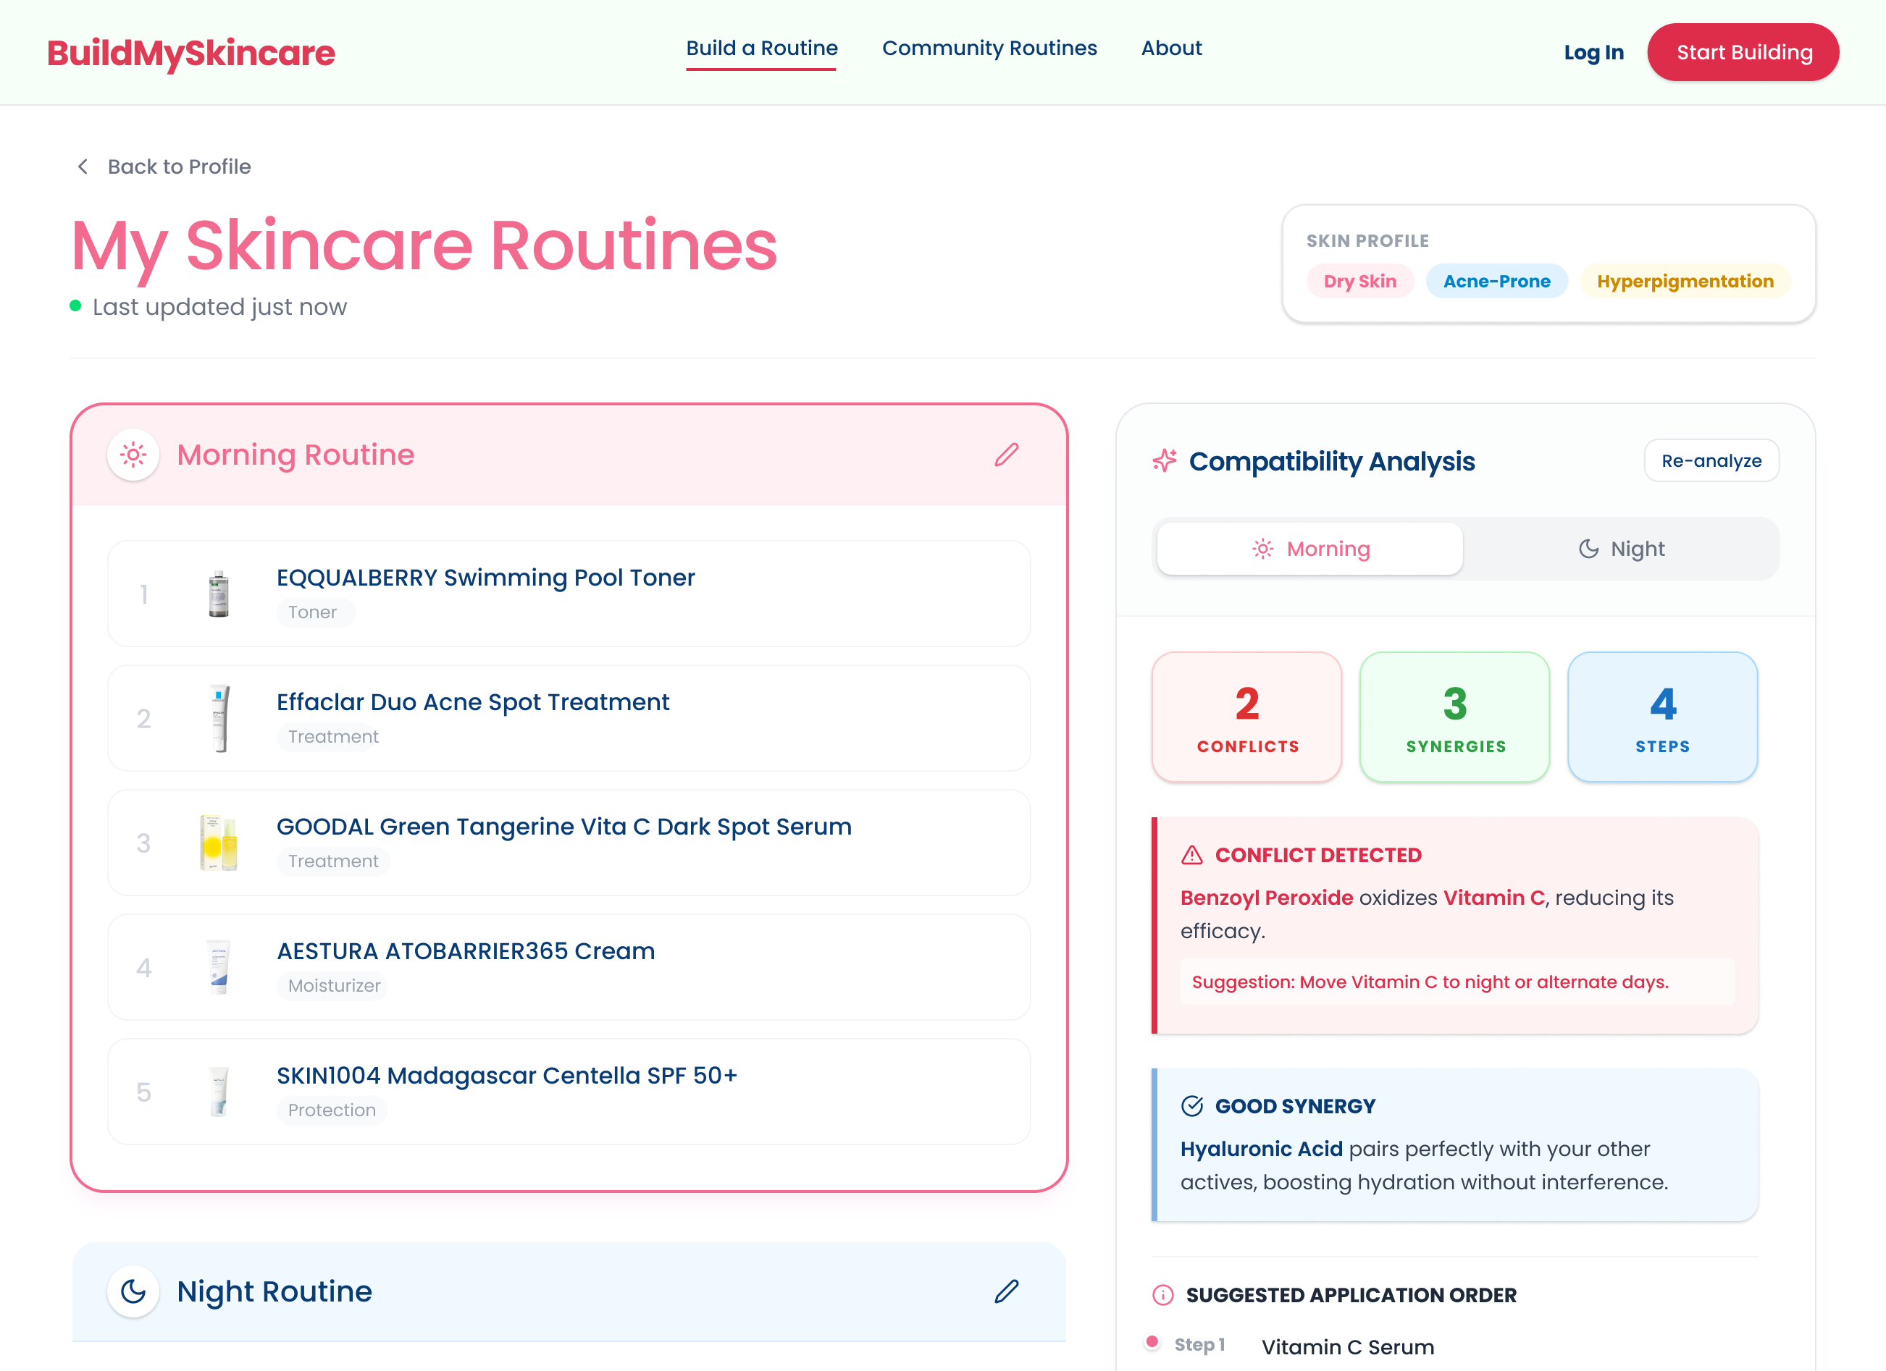Click the AESTURA cream product image
This screenshot has height=1371, width=1886.
tap(219, 967)
